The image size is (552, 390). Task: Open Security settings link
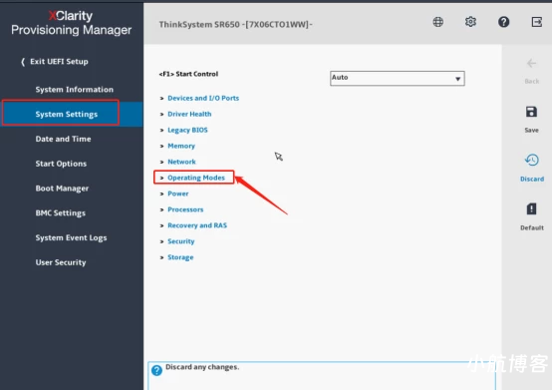coord(181,241)
